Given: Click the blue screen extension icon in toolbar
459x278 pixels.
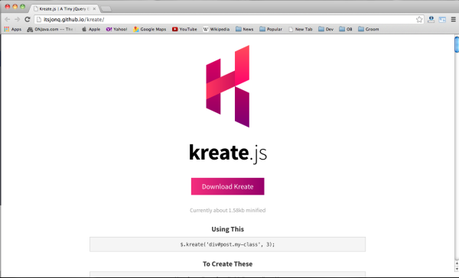Looking at the screenshot, I should coord(442,20).
